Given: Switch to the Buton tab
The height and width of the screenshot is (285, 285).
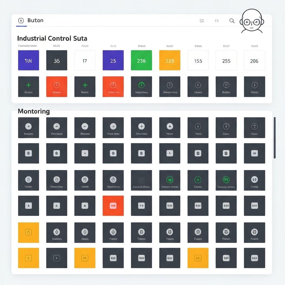Looking at the screenshot, I should point(35,20).
